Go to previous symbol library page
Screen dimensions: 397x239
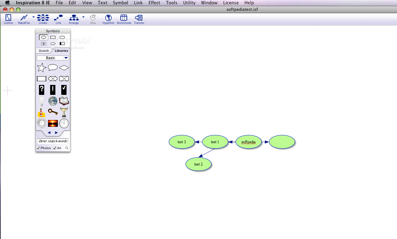49,133
